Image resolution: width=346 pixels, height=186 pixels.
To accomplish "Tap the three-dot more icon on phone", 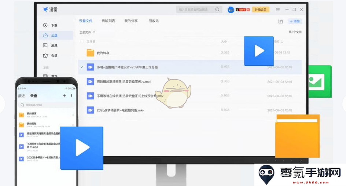I will tap(71, 96).
